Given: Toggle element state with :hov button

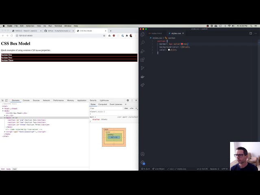Looking at the screenshot, I should click(126, 108).
